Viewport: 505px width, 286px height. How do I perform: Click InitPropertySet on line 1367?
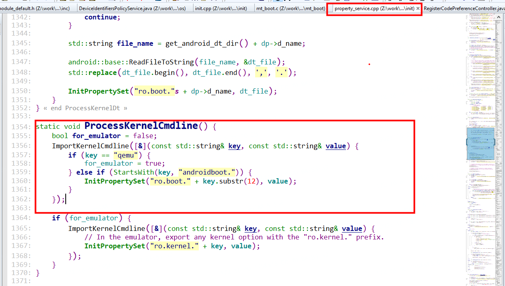[115, 246]
